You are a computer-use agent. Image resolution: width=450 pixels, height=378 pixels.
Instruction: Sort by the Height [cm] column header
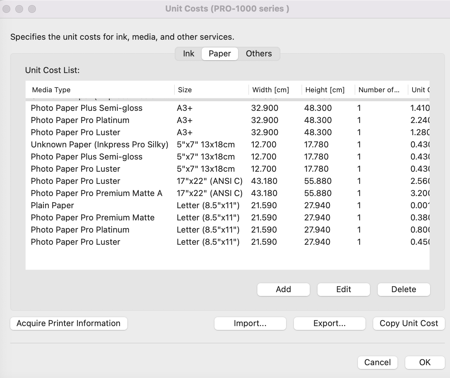pos(325,90)
